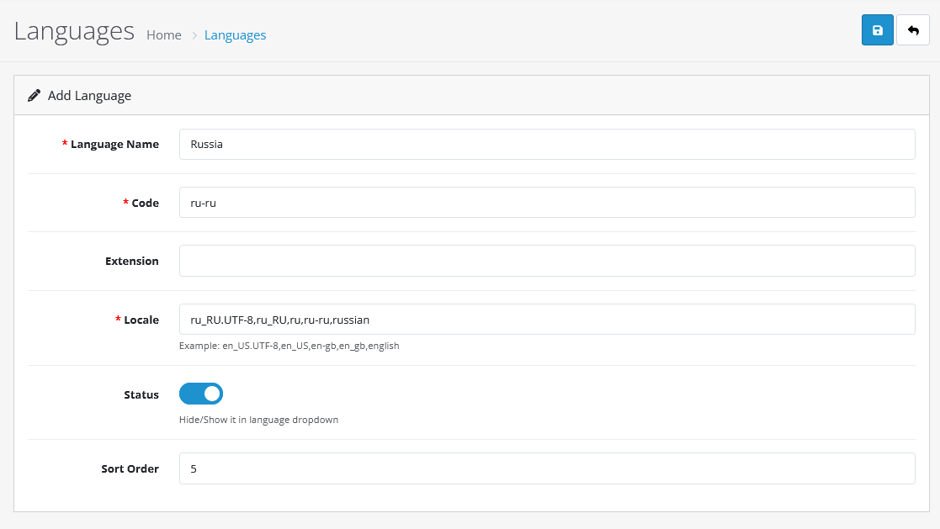940x529 pixels.
Task: Click the Add Language panel header
Action: click(x=88, y=95)
